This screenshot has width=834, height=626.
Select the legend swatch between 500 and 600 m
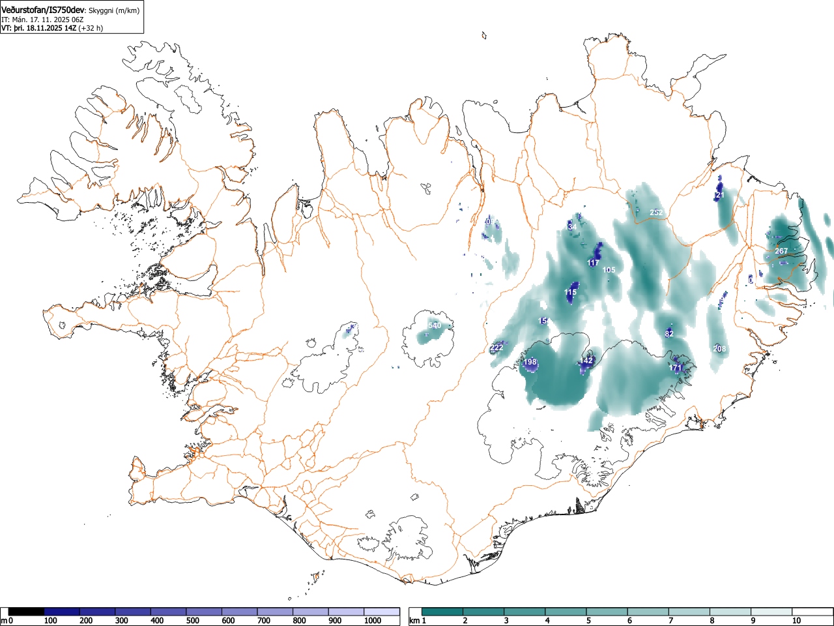[x=204, y=612]
